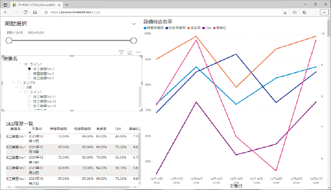This screenshot has height=190, width=331.
Task: Select 加工装置No.11 radio button
Action: click(30, 97)
